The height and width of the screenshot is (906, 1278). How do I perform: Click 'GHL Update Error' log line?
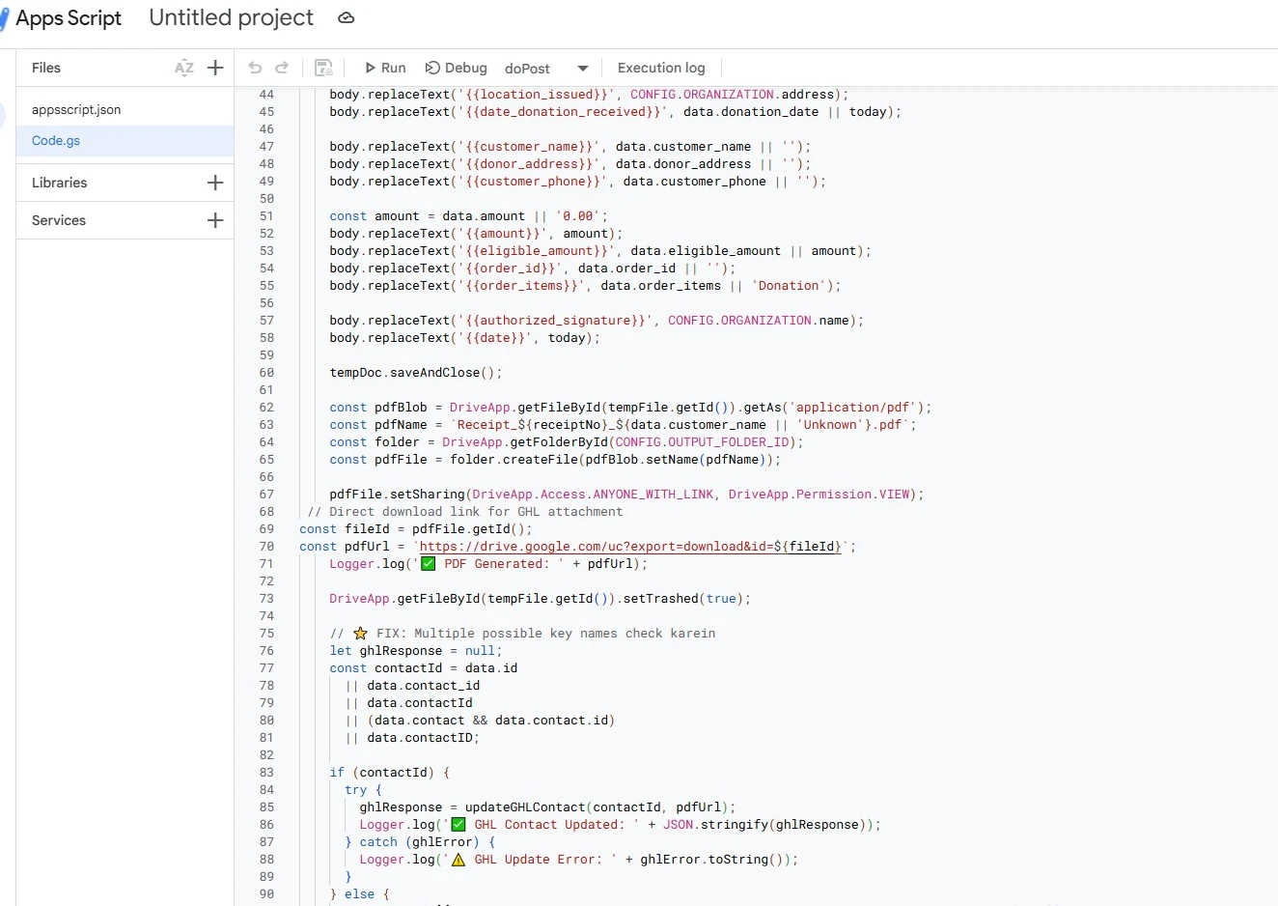[x=578, y=860]
